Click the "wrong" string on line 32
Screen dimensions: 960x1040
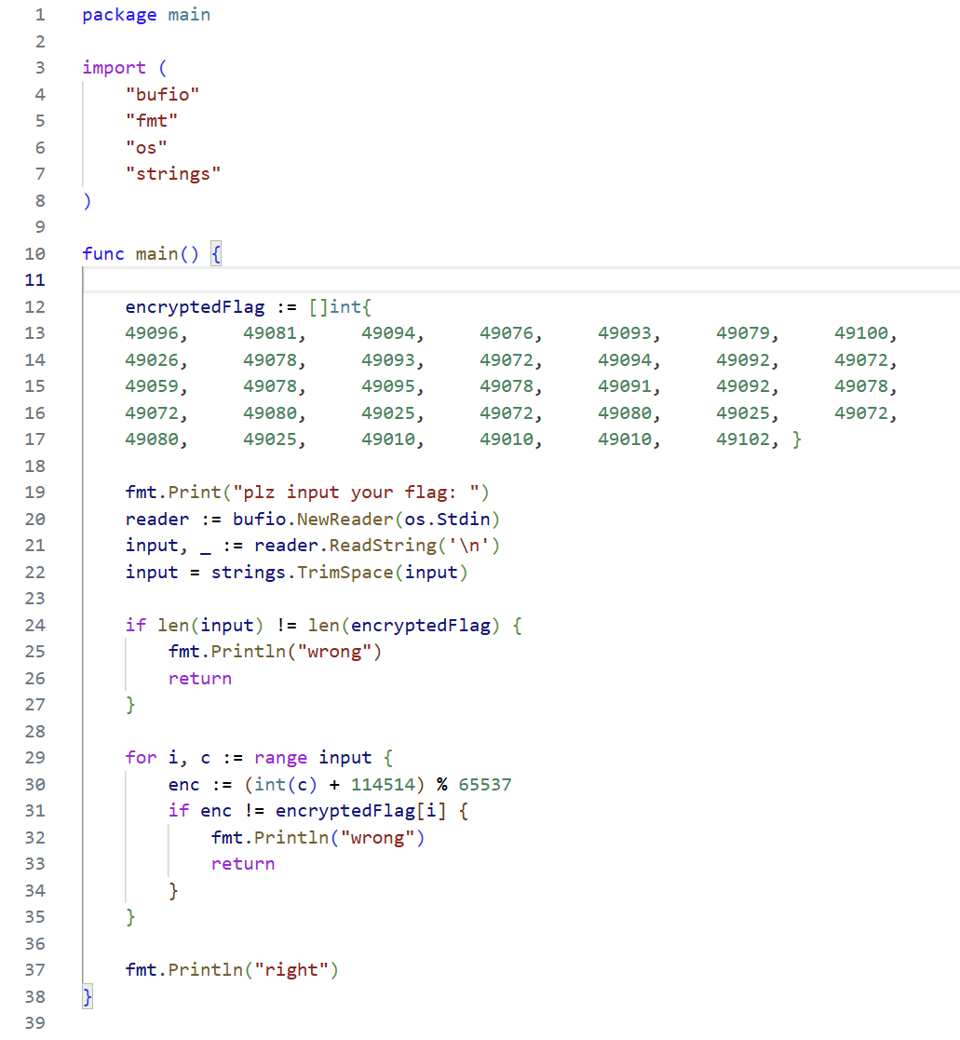coord(377,837)
